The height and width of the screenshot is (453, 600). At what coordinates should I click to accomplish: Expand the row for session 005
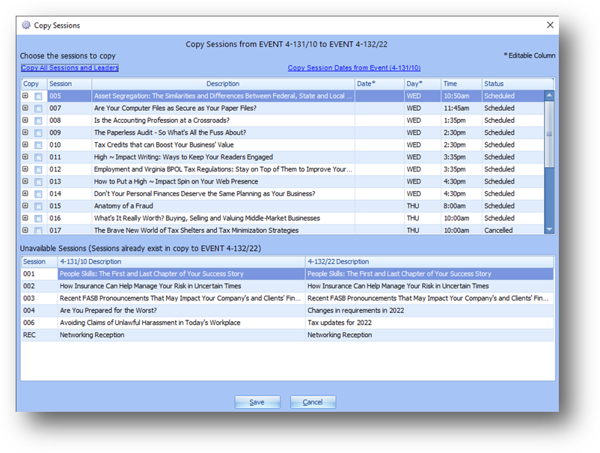[25, 96]
